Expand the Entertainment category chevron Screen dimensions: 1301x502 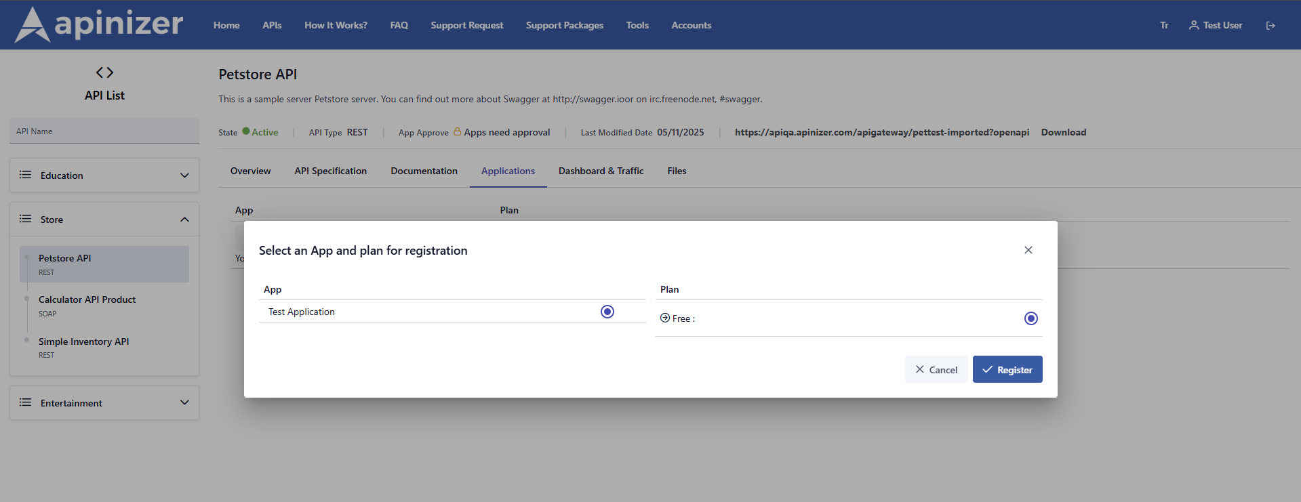(x=184, y=402)
